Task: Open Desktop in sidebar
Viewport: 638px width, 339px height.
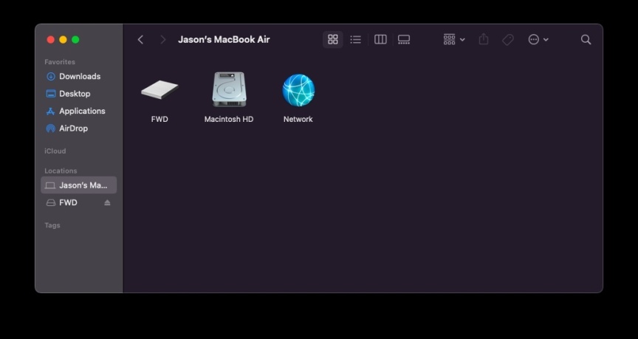Action: point(78,94)
